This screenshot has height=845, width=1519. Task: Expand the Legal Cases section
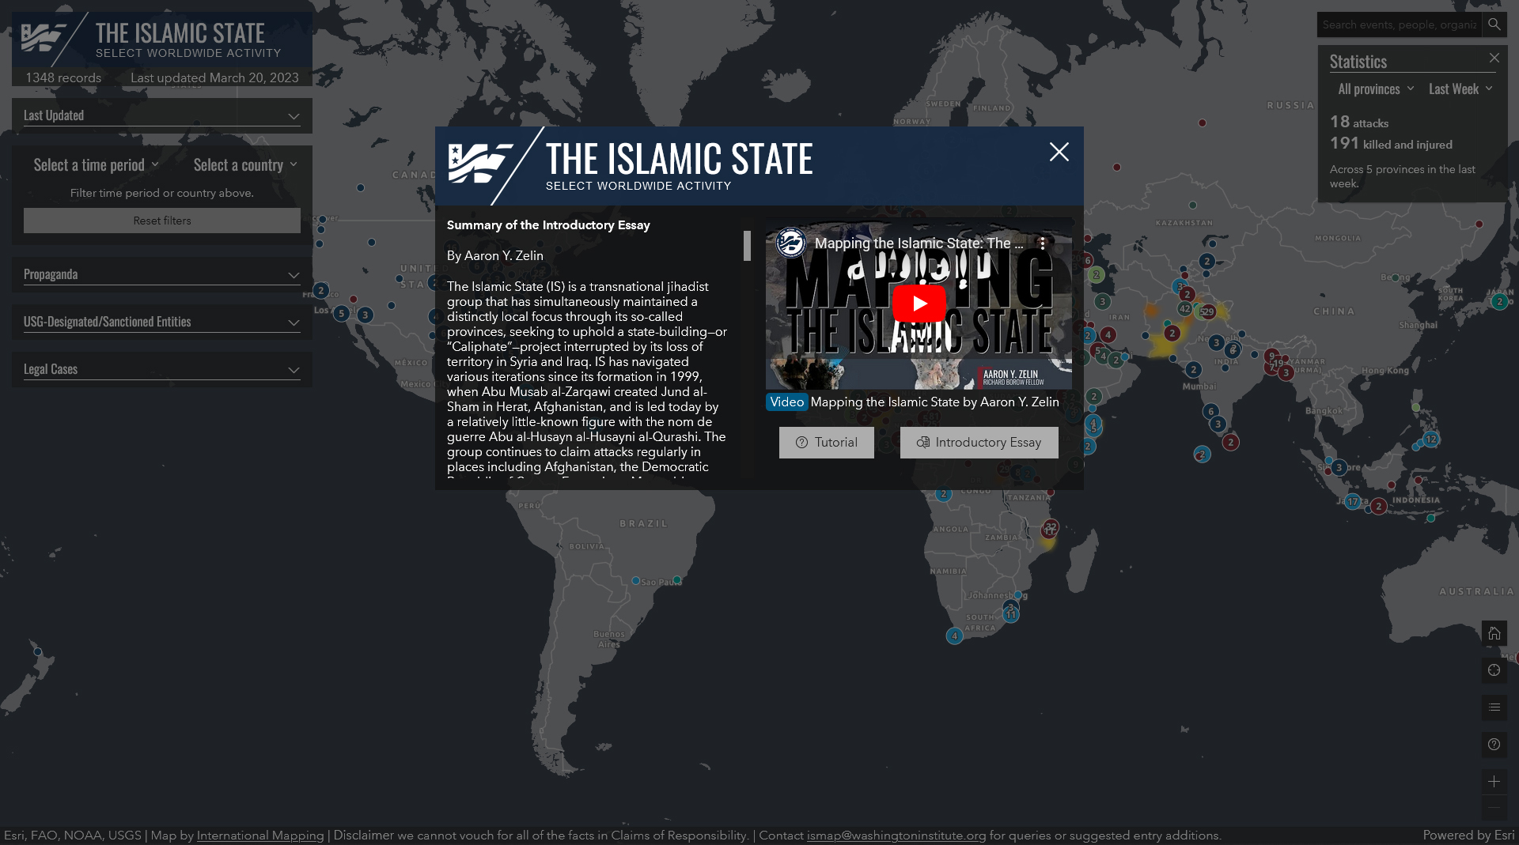click(x=162, y=369)
